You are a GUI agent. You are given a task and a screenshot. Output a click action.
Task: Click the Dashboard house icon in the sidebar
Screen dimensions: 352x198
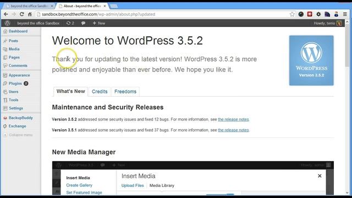click(x=5, y=31)
